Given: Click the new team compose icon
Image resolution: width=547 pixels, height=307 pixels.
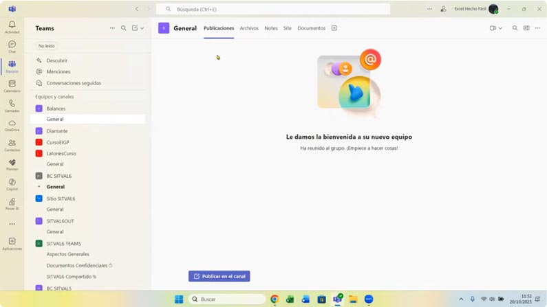Looking at the screenshot, I should click(x=135, y=28).
